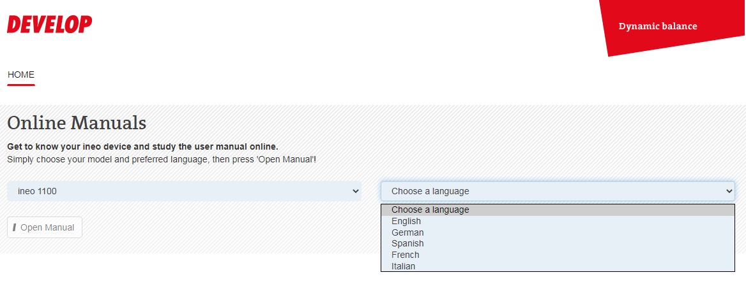Click the language dropdown chevron arrow
Viewport: 746px width, 291px height.
729,191
